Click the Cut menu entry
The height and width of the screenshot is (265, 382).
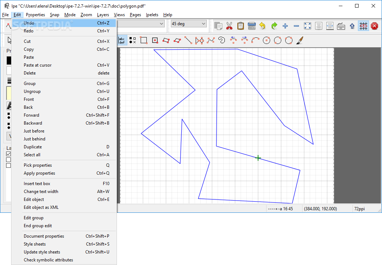pos(64,41)
